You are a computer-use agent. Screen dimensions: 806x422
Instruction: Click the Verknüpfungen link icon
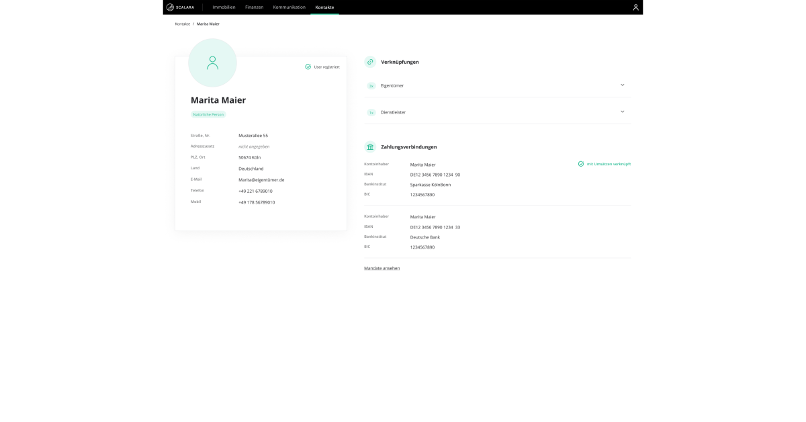coord(370,62)
